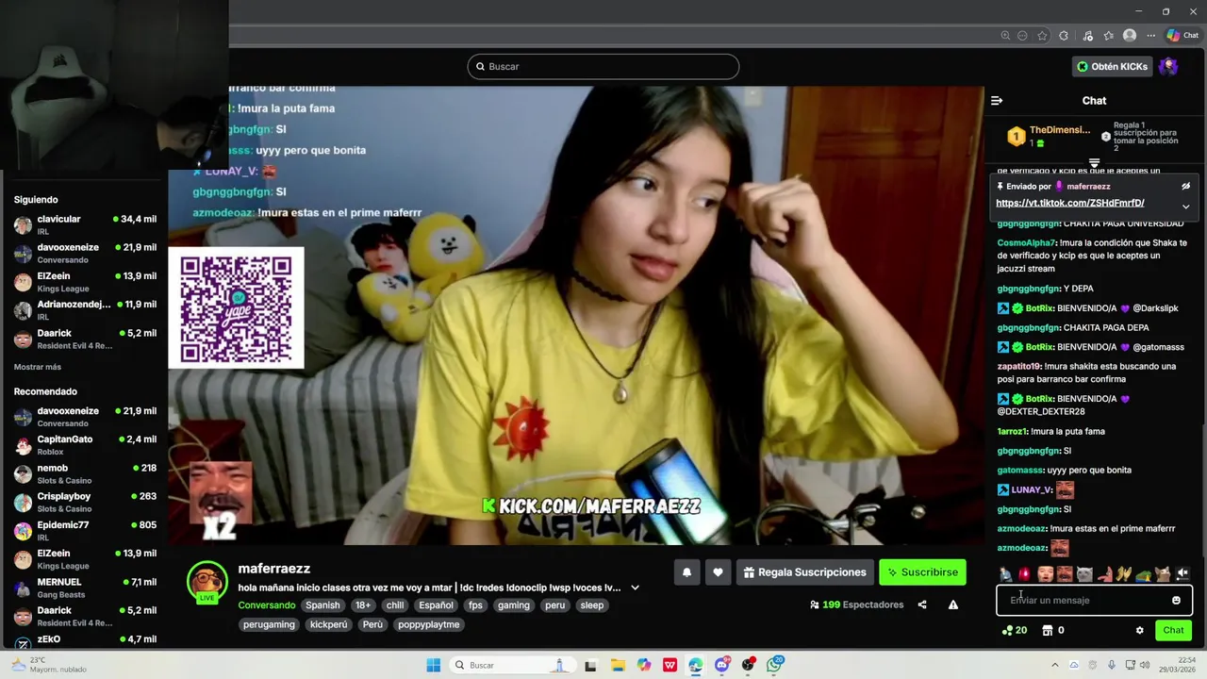Follow the channel with the heart button

pos(718,572)
